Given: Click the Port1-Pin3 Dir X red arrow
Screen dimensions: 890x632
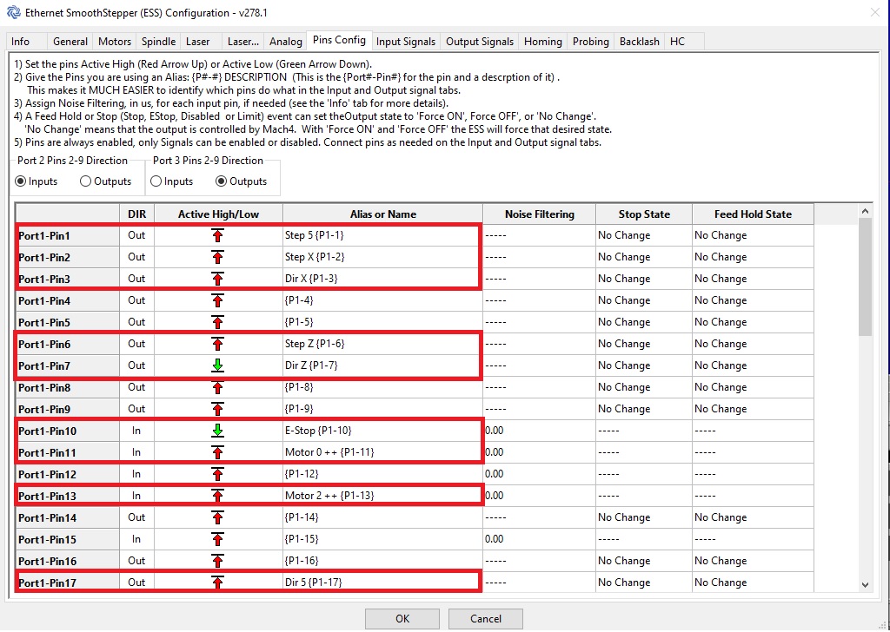Looking at the screenshot, I should point(217,279).
